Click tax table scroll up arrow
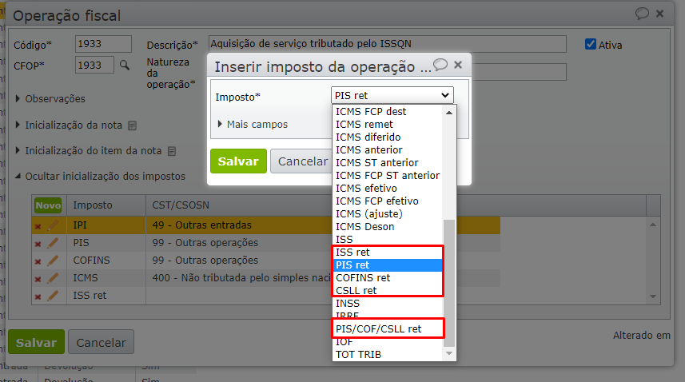Viewport: 685px width, 382px height. 653,225
